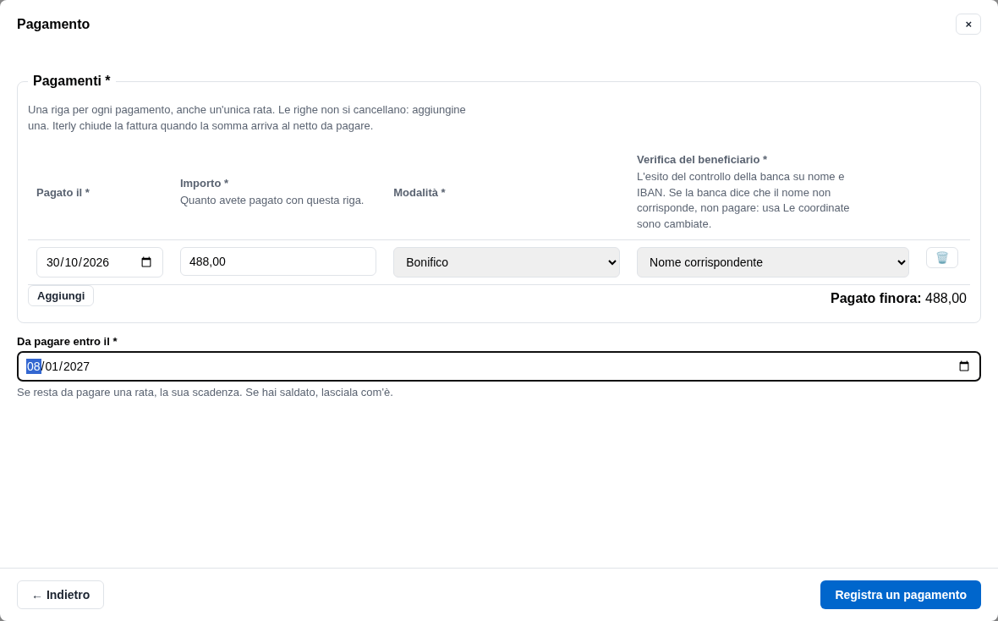Select the year 2027 in due date field
This screenshot has width=998, height=621.
76,366
